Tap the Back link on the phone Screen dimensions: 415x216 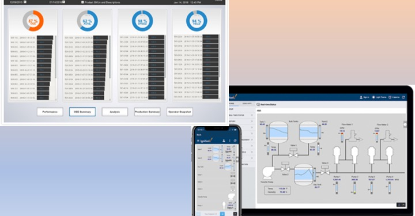point(199,135)
